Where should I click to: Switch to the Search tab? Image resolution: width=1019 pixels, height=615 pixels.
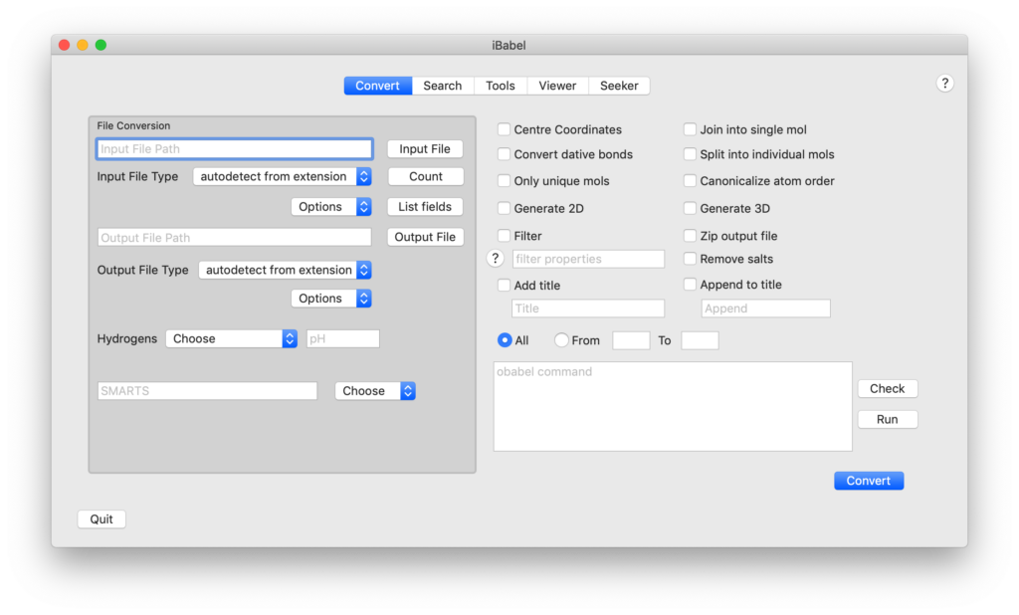coord(442,86)
